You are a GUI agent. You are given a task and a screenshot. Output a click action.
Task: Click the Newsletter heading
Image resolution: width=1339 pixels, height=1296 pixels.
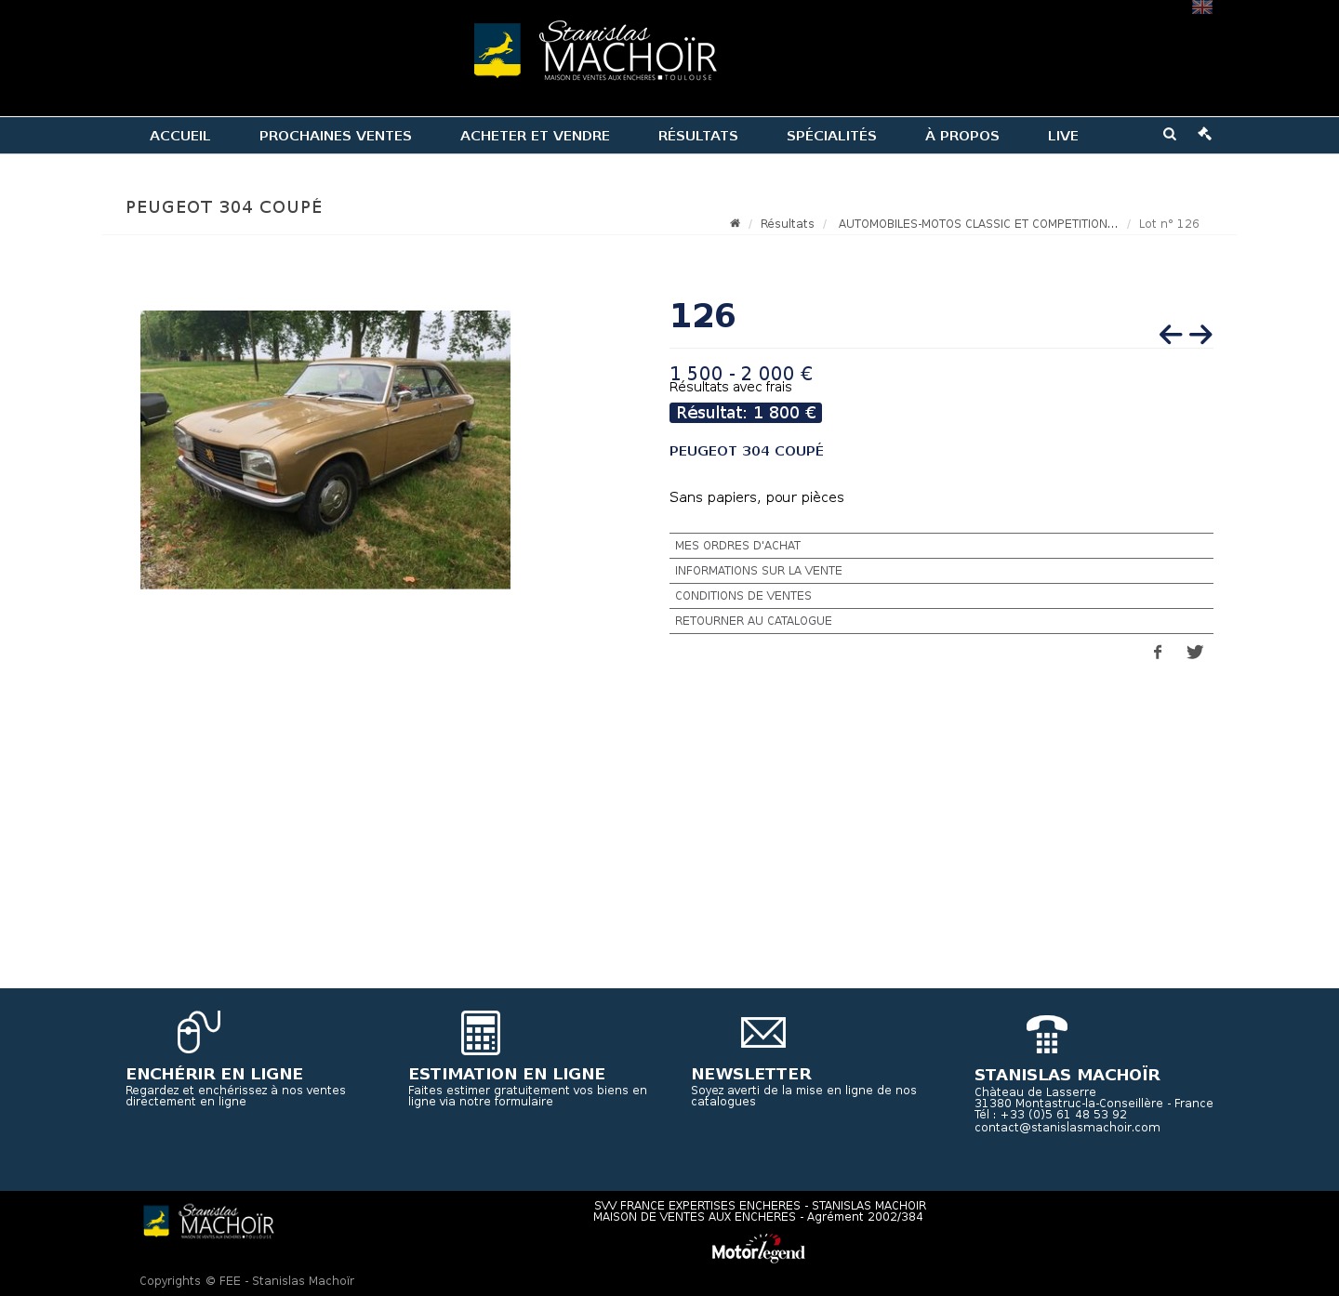coord(751,1074)
